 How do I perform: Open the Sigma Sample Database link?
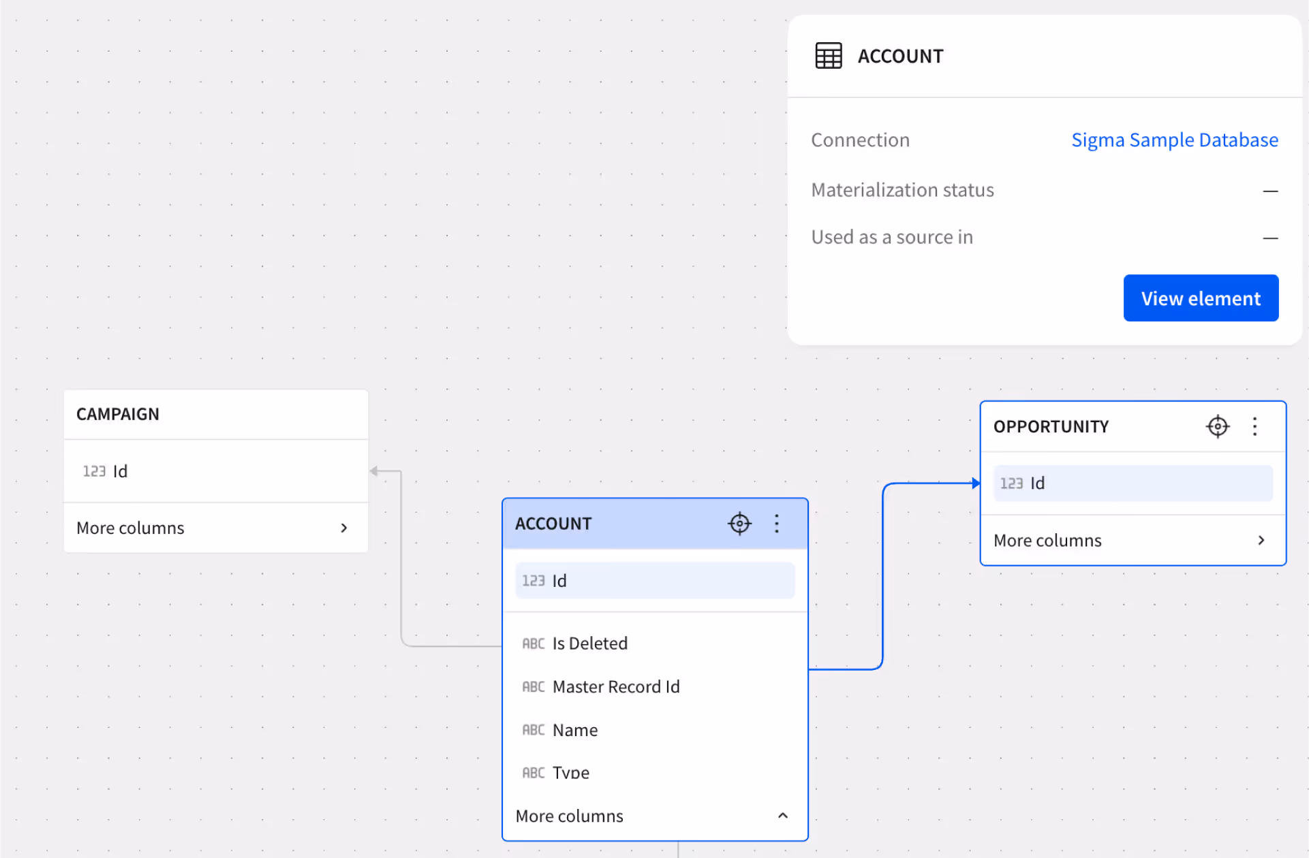coord(1174,140)
